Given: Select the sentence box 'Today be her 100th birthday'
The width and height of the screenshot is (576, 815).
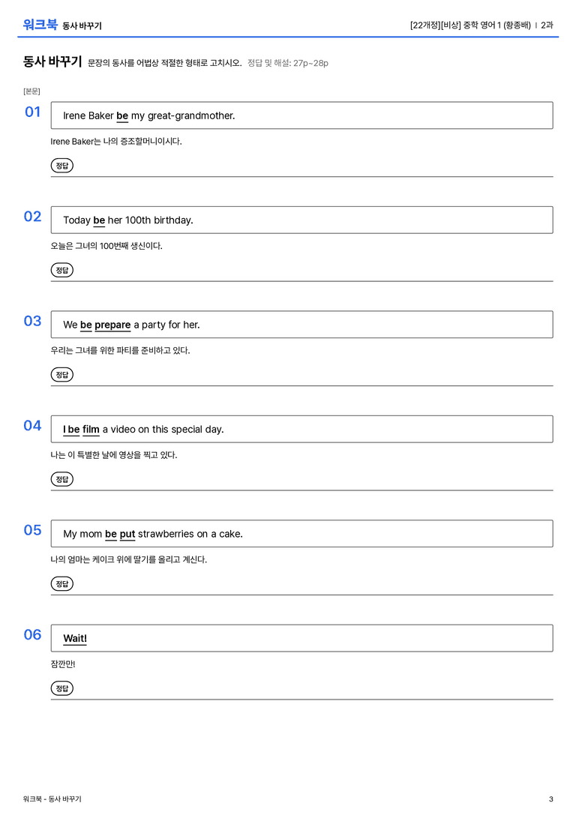Looking at the screenshot, I should pyautogui.click(x=301, y=220).
